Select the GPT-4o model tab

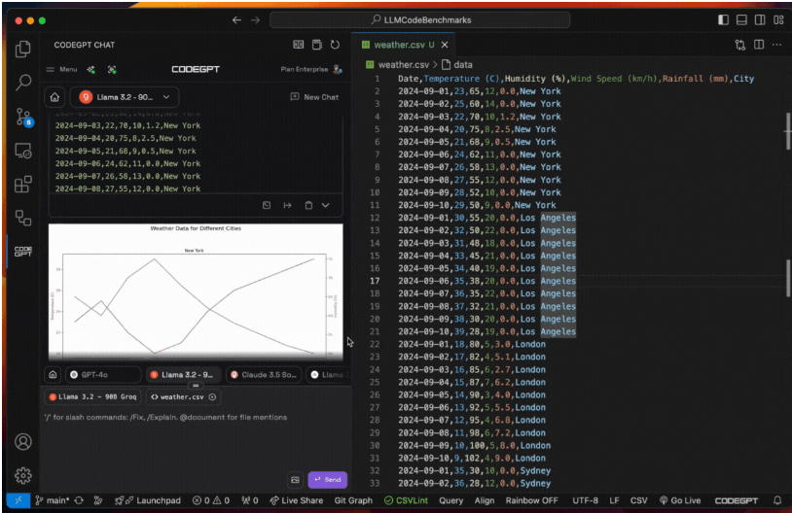(x=102, y=375)
